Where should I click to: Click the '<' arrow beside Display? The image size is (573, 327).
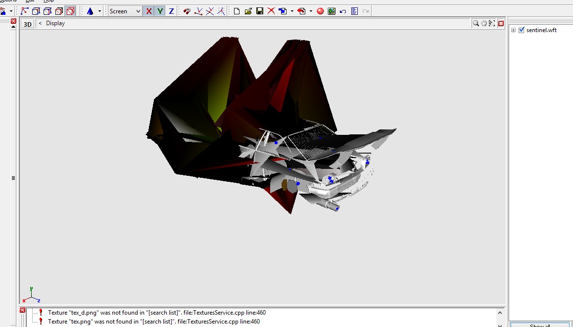[x=40, y=23]
